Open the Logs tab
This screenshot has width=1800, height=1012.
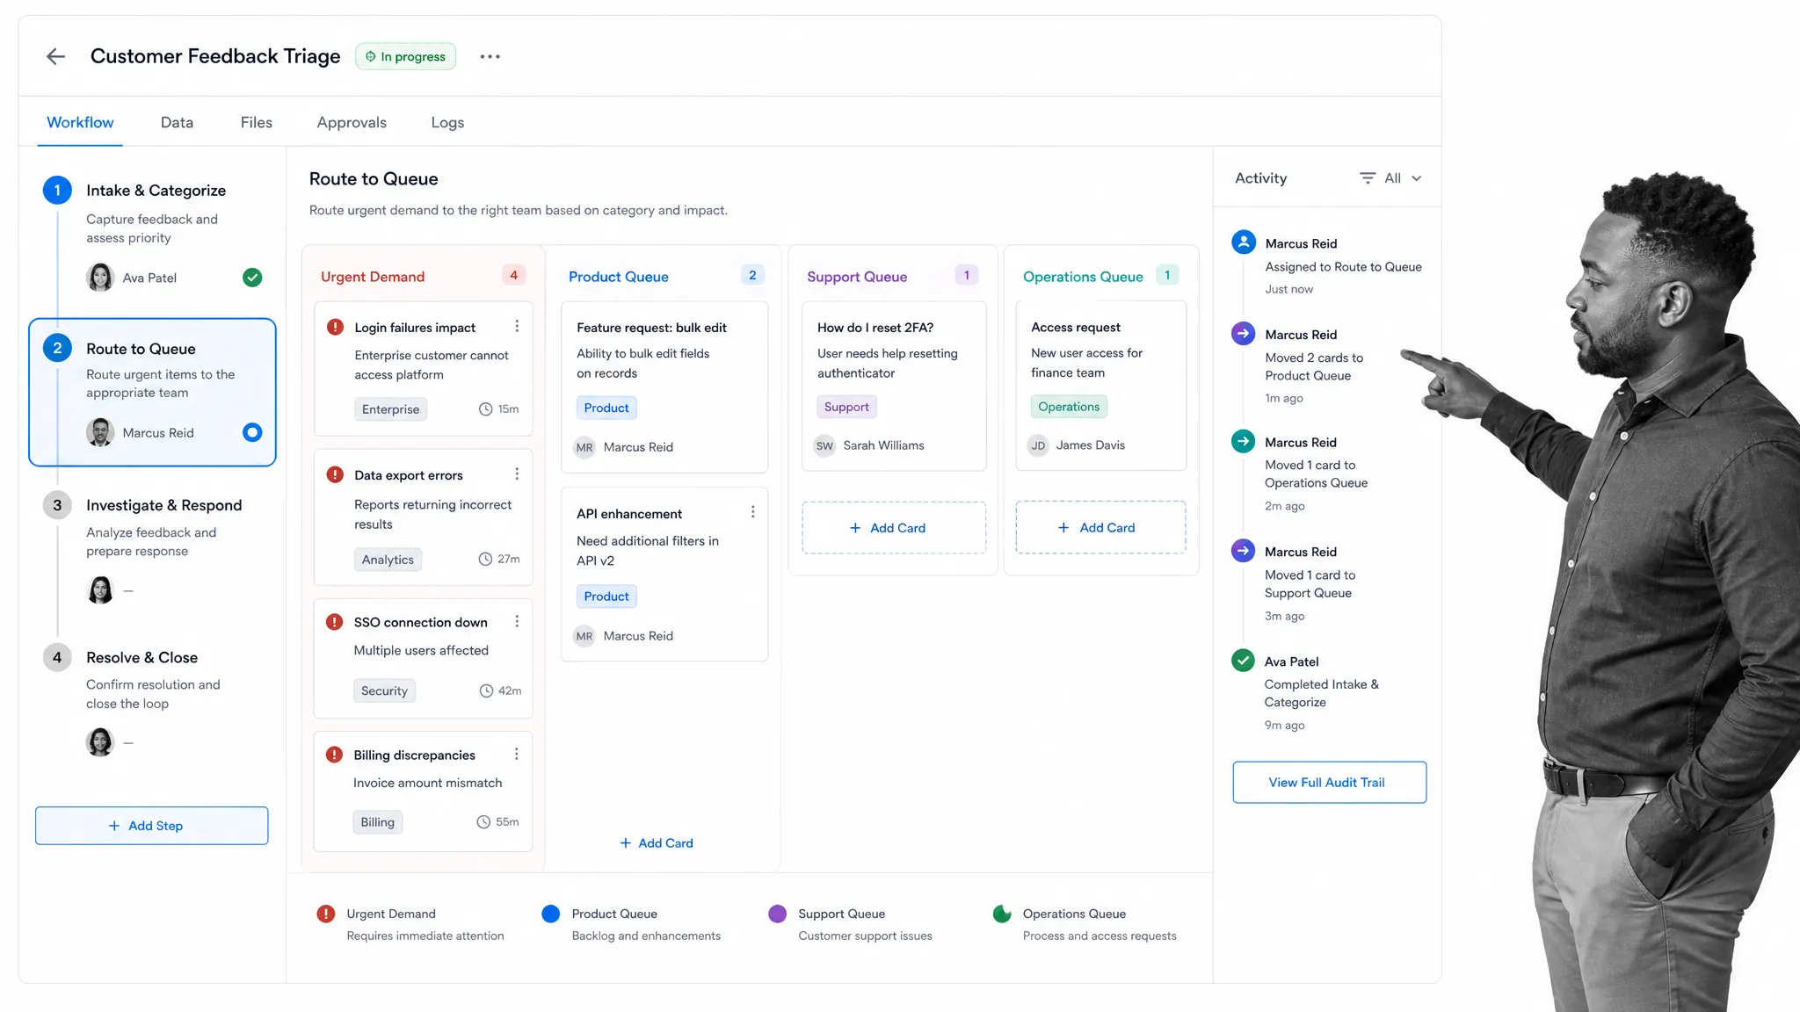click(x=447, y=122)
